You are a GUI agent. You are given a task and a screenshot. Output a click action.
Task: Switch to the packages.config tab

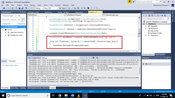(x=33, y=12)
